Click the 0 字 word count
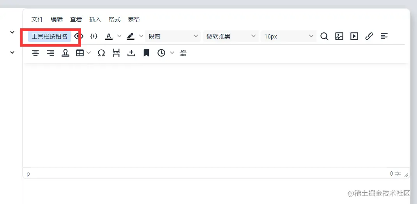417x204 pixels. coord(395,174)
